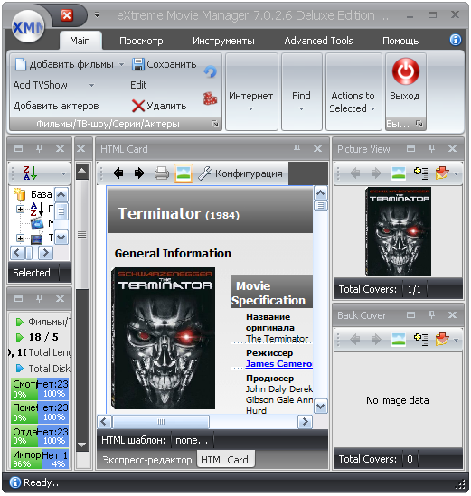Screen dimensions: 471x496
Task: Click the Terminator cover in HTML Card
Action: [164, 339]
